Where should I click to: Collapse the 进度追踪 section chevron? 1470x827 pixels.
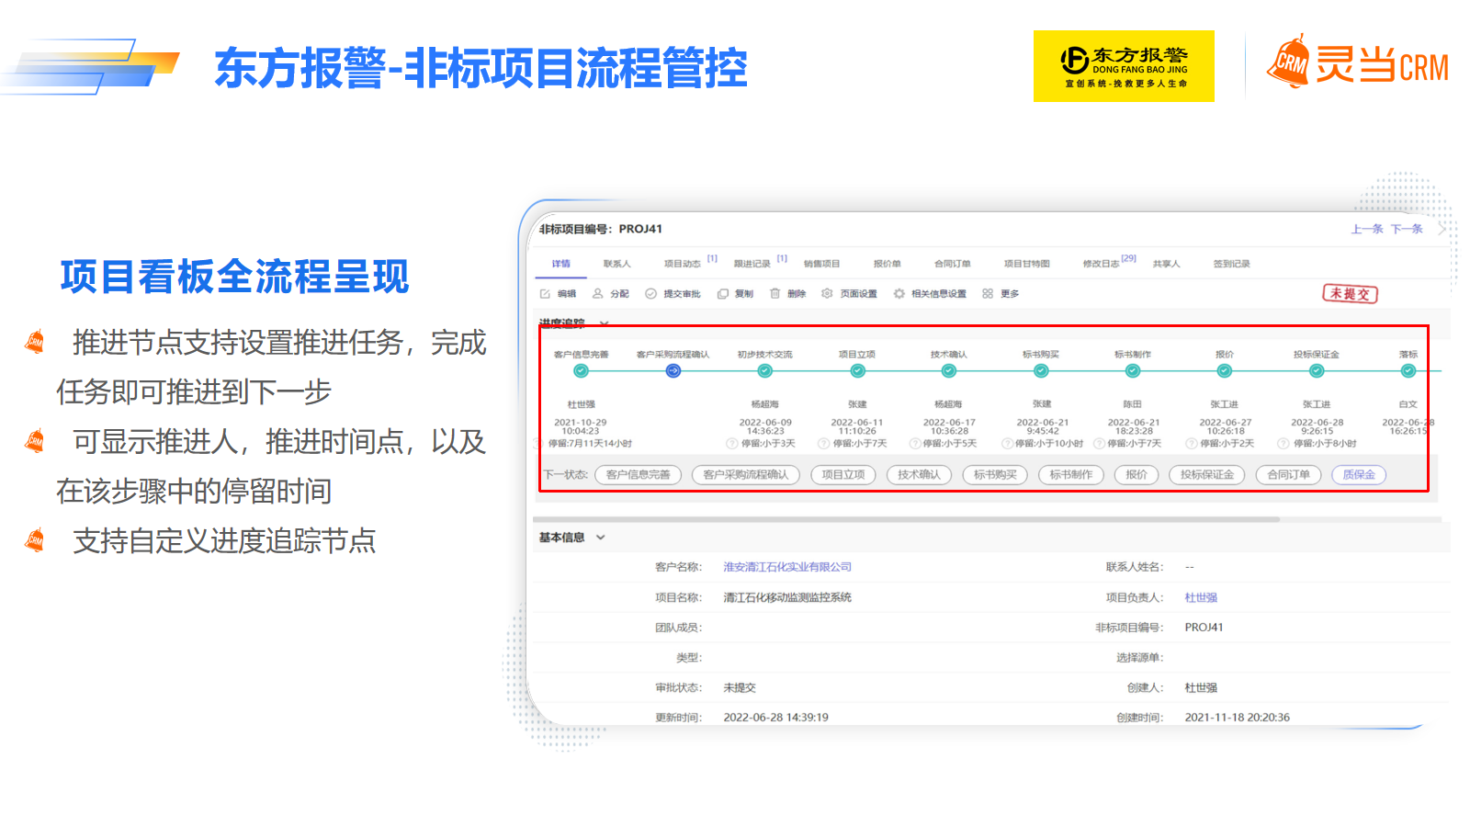coord(604,323)
